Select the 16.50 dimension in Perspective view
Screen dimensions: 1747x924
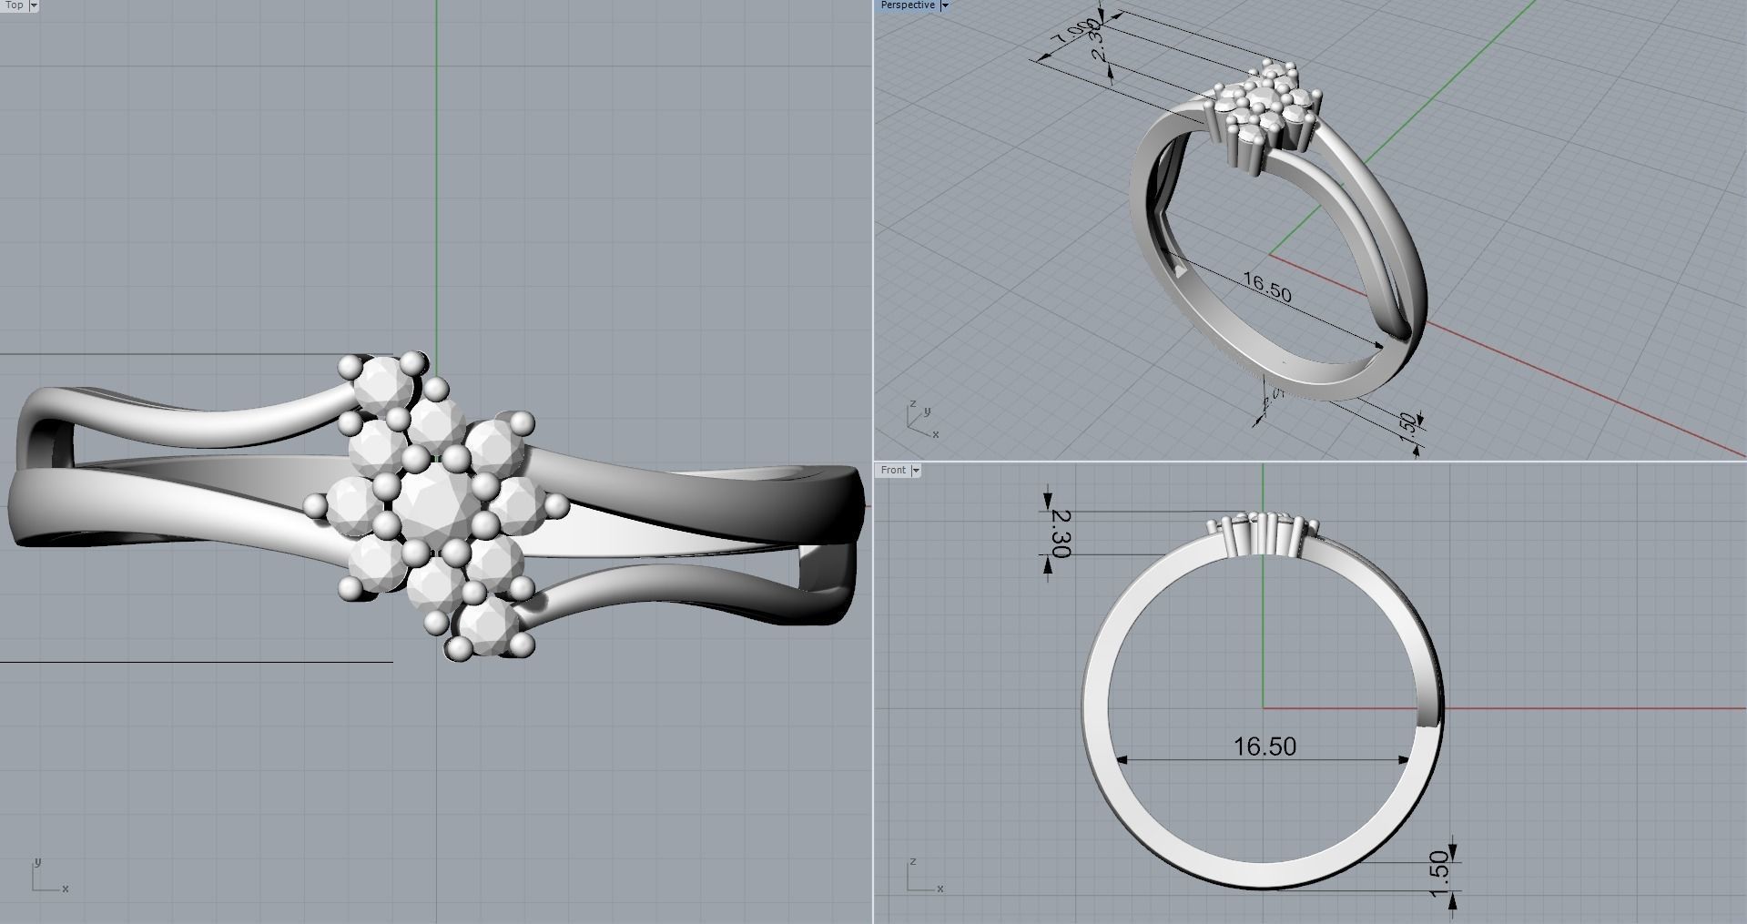coord(1267,288)
